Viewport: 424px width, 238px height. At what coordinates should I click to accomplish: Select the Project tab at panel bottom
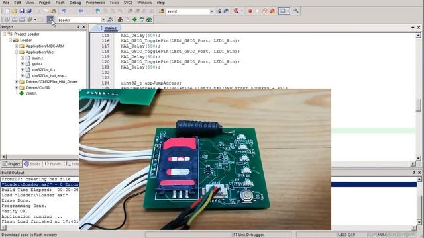[11, 164]
